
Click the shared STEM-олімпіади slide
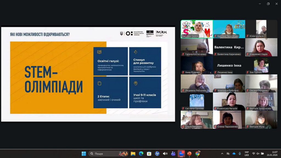[88, 74]
